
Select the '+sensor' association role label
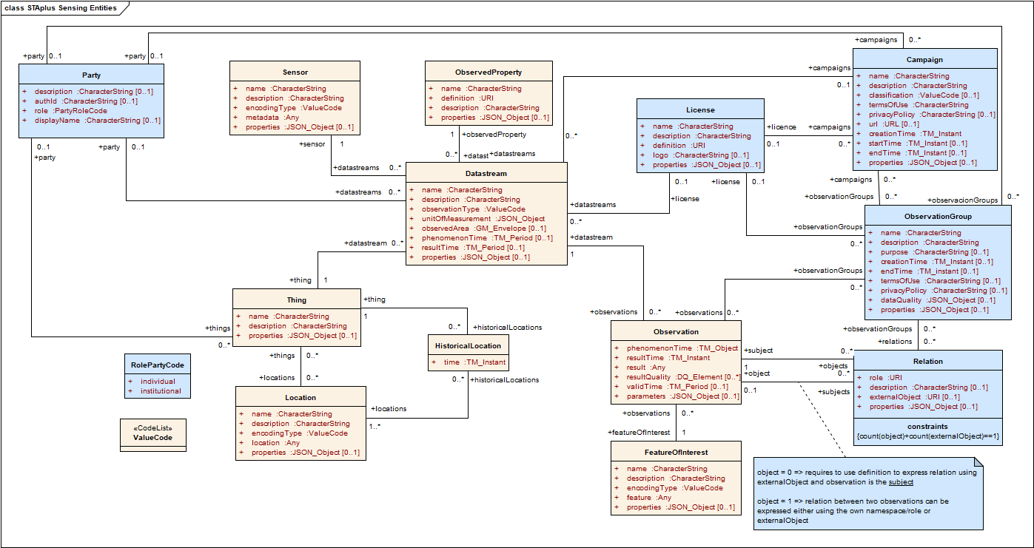pyautogui.click(x=312, y=144)
